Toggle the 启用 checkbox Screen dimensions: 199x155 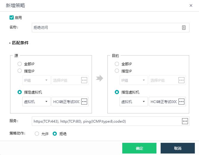[12, 18]
